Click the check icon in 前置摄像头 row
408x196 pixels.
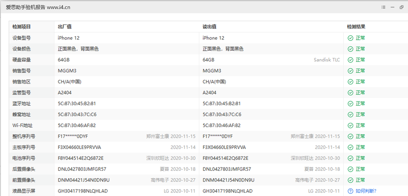350,180
